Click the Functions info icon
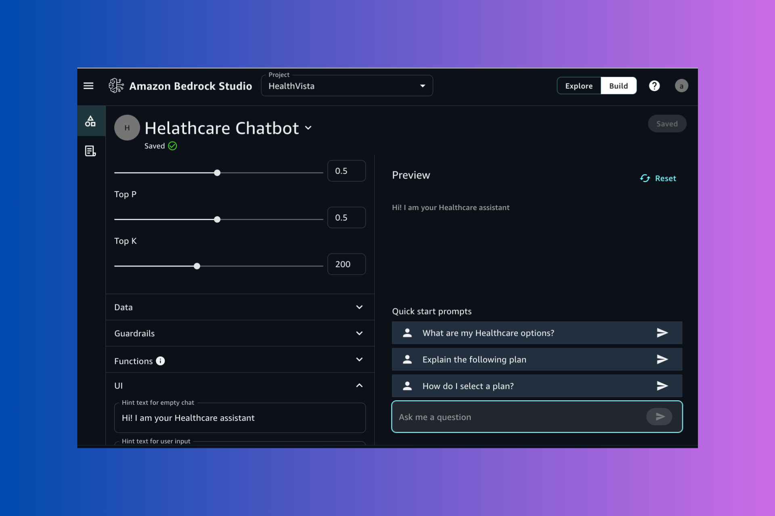The width and height of the screenshot is (775, 516). tap(160, 361)
